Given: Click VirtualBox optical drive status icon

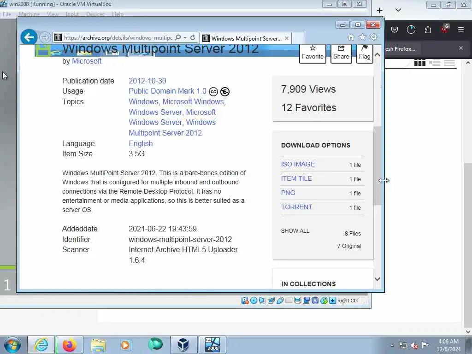Looking at the screenshot, I should 254,301.
